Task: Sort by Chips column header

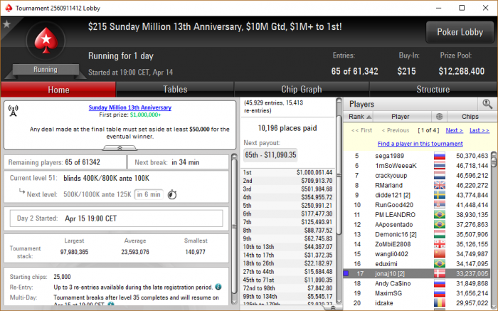Action: click(x=471, y=117)
